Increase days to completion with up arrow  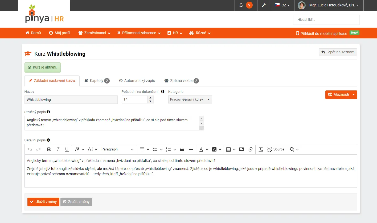150,98
